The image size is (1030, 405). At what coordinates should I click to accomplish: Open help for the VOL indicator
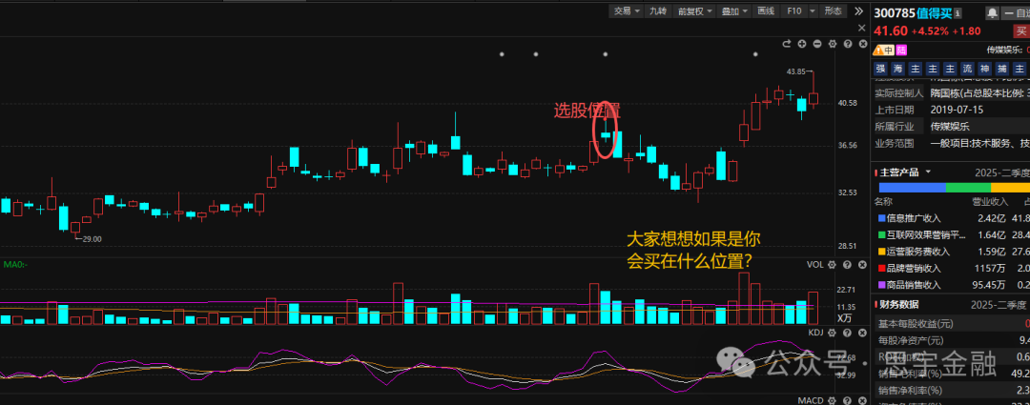(x=848, y=265)
